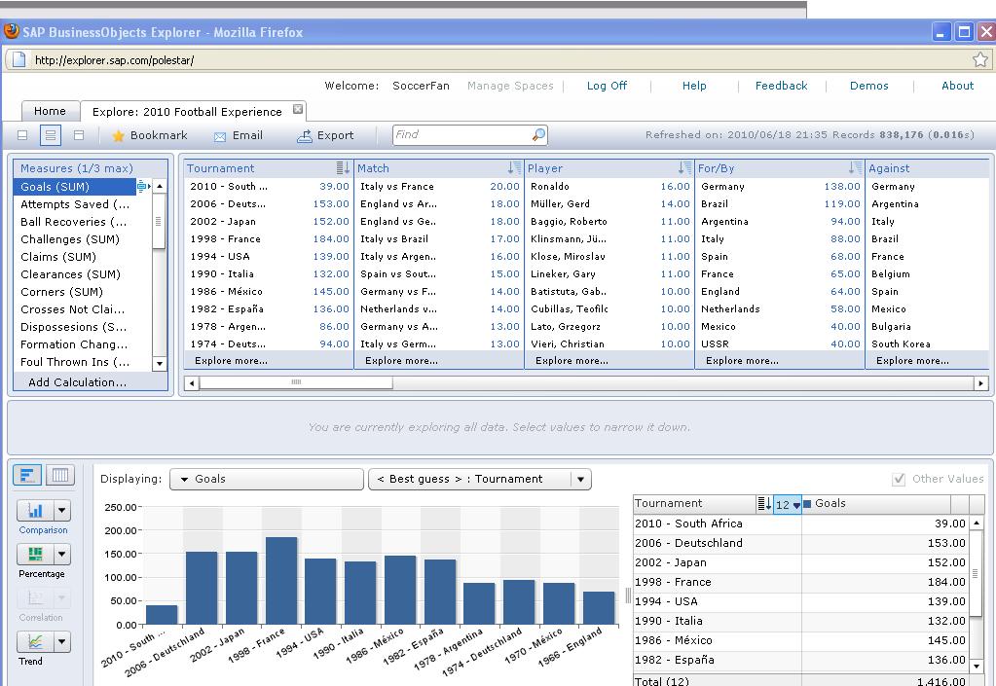Click the splitter handle between chart and table
The image size is (996, 686).
tap(628, 595)
